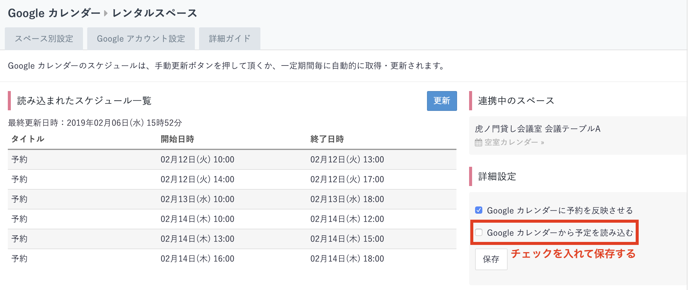Select start time 02月14日(木) 16:00
The width and height of the screenshot is (688, 290).
(x=197, y=258)
